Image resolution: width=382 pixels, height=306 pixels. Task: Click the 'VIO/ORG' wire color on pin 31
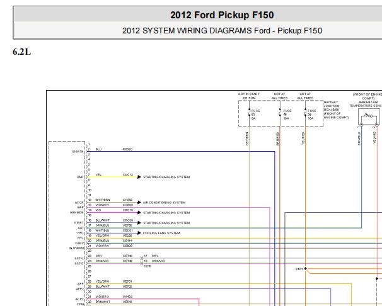pyautogui.click(x=102, y=297)
